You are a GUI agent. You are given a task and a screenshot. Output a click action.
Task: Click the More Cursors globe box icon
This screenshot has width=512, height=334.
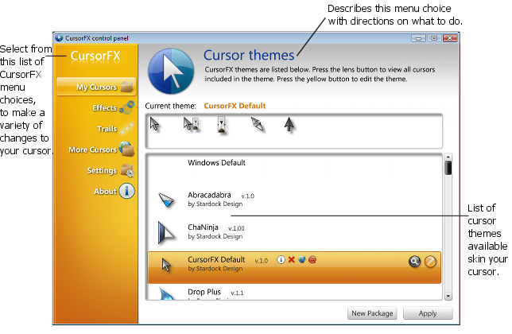pyautogui.click(x=126, y=149)
